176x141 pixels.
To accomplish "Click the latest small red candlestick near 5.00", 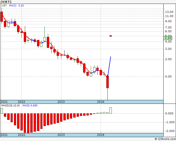I will tap(111, 36).
